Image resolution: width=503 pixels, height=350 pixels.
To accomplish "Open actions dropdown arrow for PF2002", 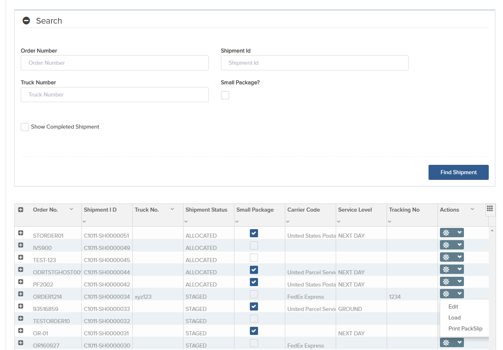I will pyautogui.click(x=459, y=282).
